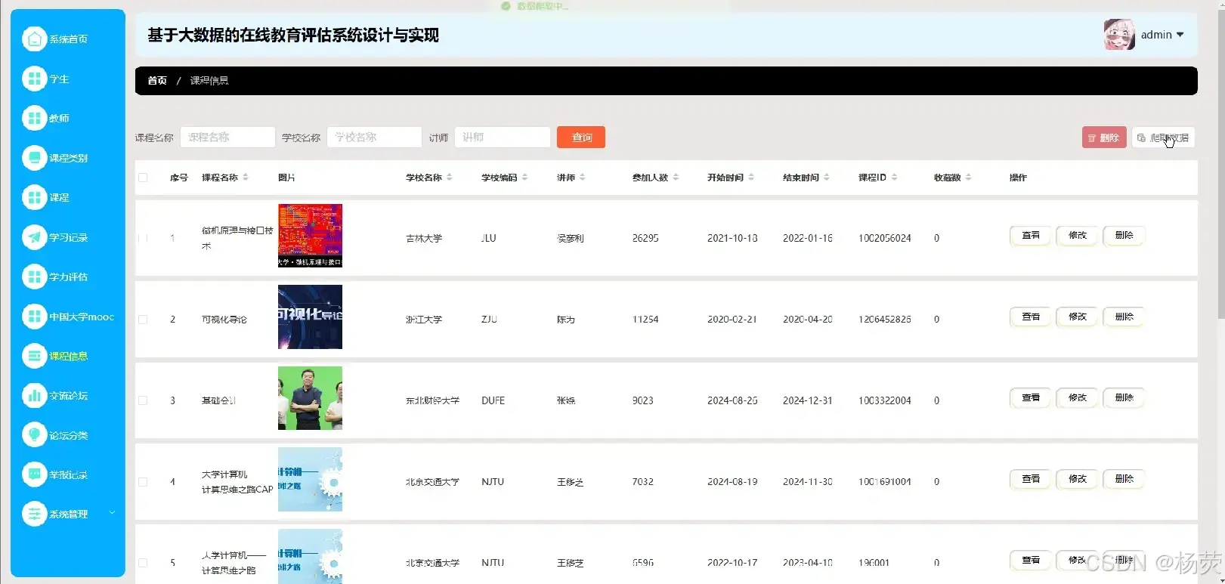Open 举报记录 menu item
The height and width of the screenshot is (584, 1225).
pyautogui.click(x=69, y=474)
